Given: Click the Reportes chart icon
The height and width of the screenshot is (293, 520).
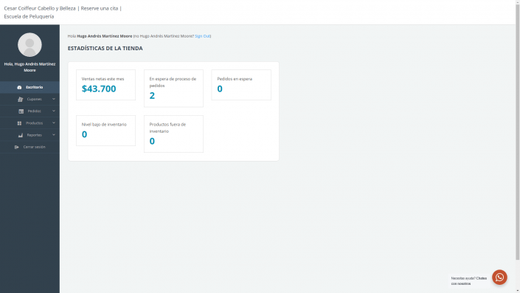Looking at the screenshot, I should (21, 135).
